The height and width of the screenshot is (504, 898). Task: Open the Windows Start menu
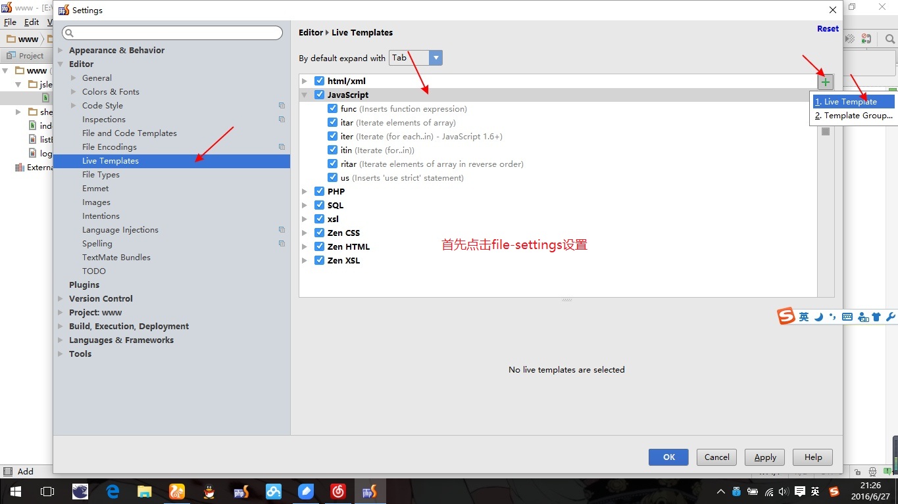16,492
